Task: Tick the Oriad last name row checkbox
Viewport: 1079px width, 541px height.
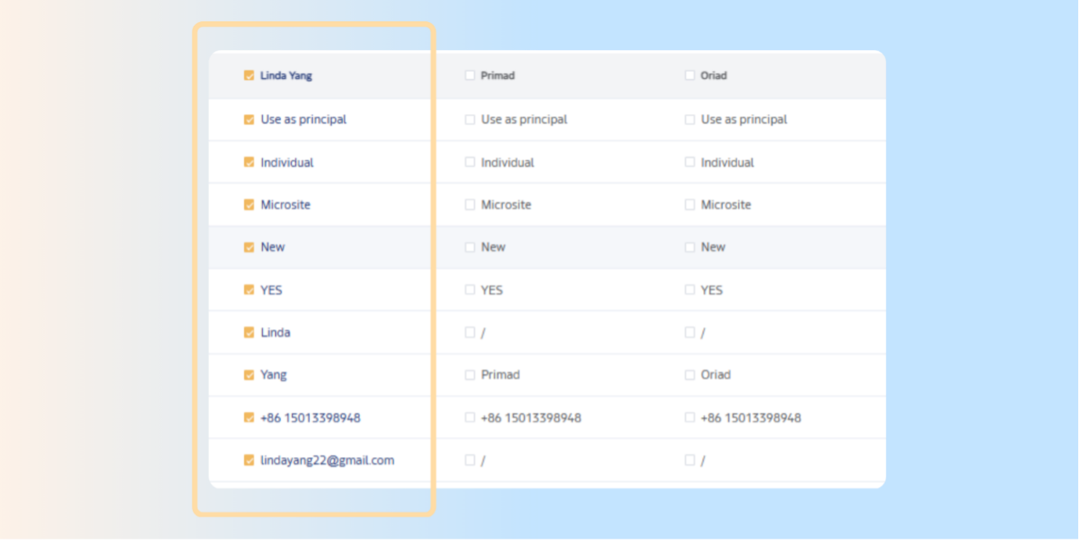Action: tap(689, 375)
